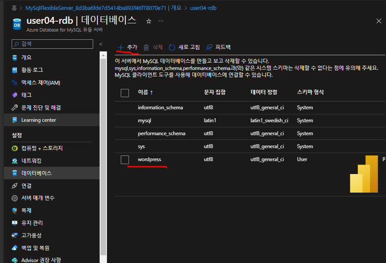
Task: Click the 태그 purple tag icon
Action: tap(15, 95)
